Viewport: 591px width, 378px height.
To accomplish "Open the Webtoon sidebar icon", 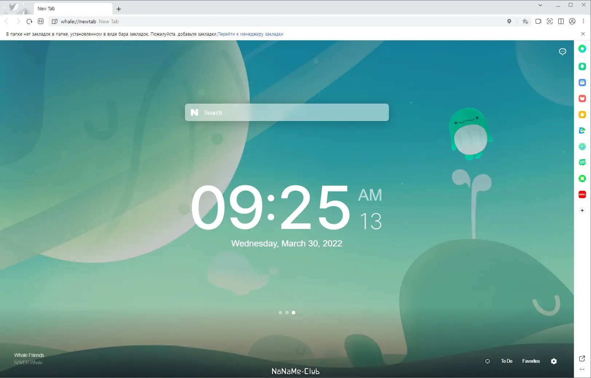I will click(x=582, y=162).
